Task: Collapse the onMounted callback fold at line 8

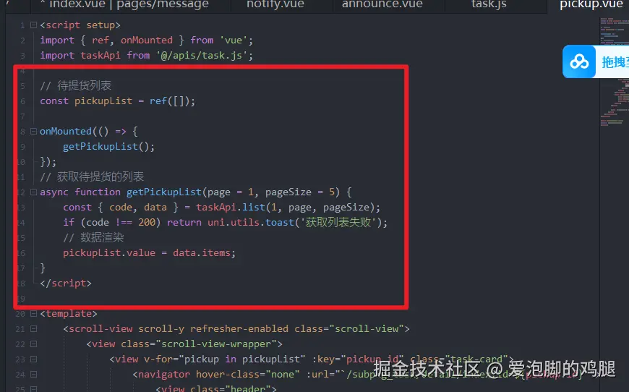Action: point(34,131)
